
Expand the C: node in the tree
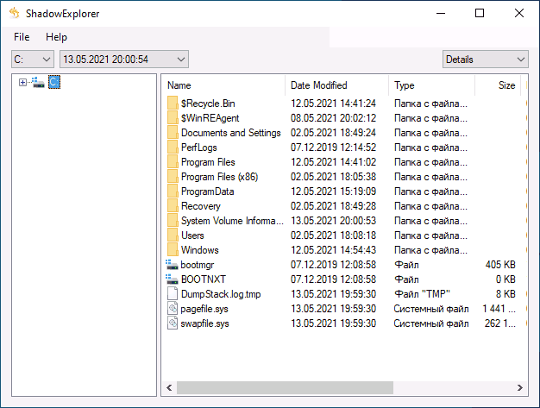point(22,83)
